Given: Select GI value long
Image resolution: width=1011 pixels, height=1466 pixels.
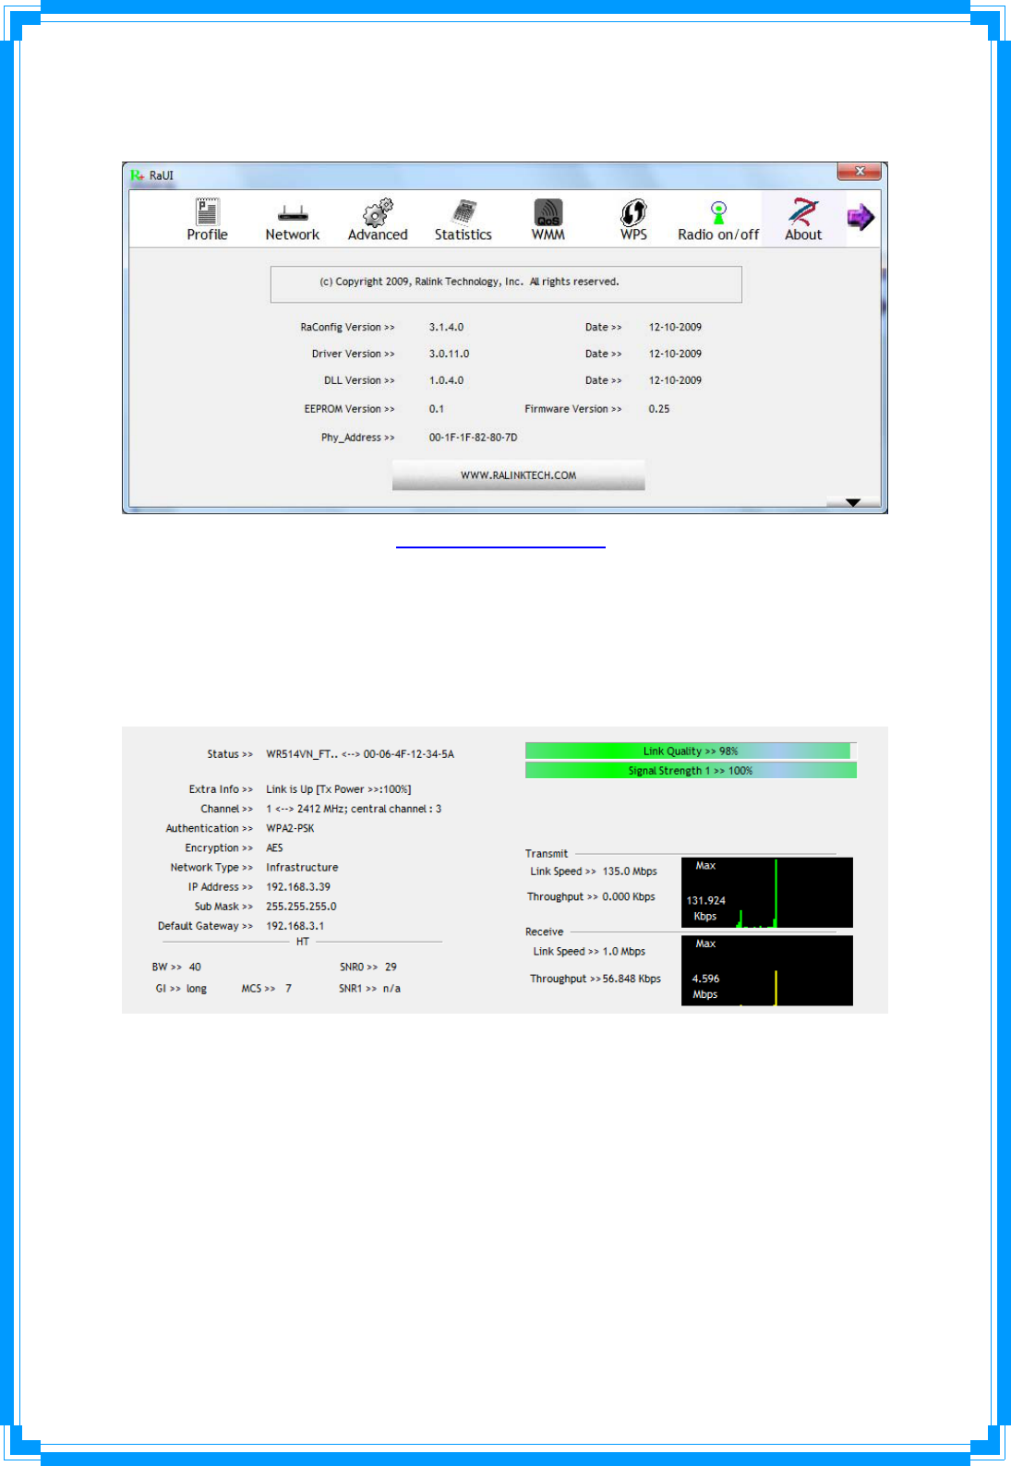Looking at the screenshot, I should pyautogui.click(x=197, y=989).
